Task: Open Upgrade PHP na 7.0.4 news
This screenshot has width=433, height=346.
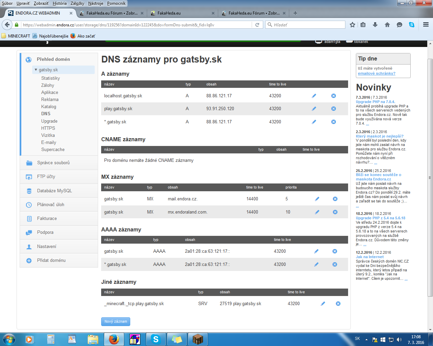Action: click(x=375, y=102)
